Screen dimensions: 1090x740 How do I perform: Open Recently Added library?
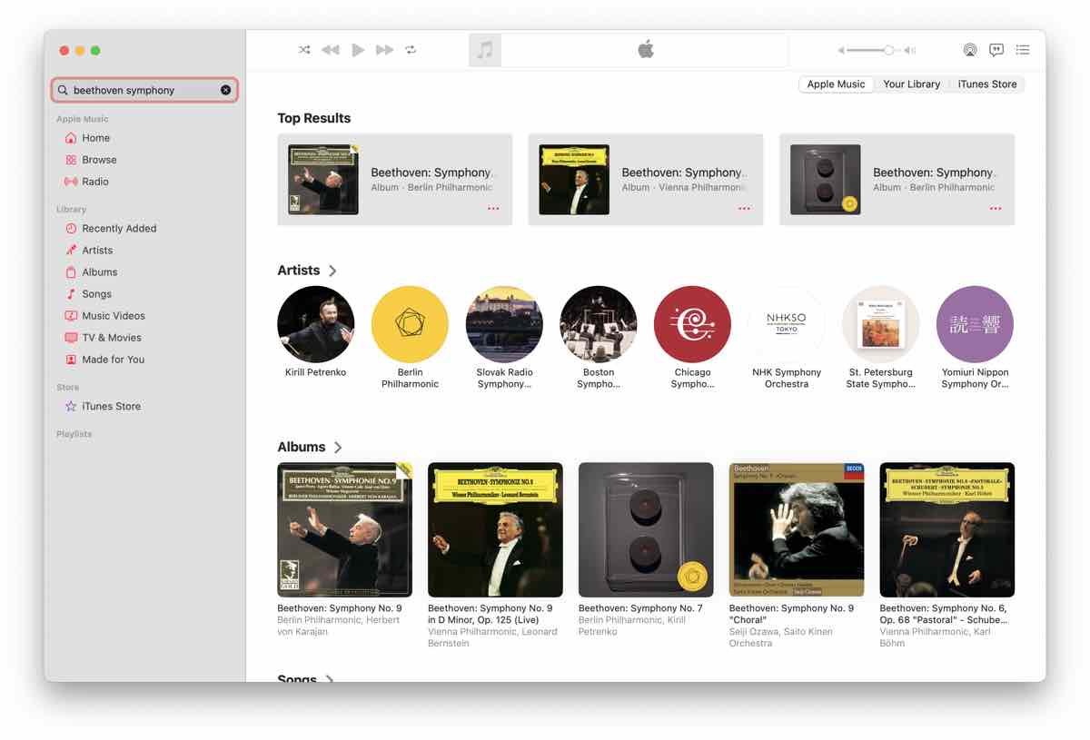(x=119, y=229)
